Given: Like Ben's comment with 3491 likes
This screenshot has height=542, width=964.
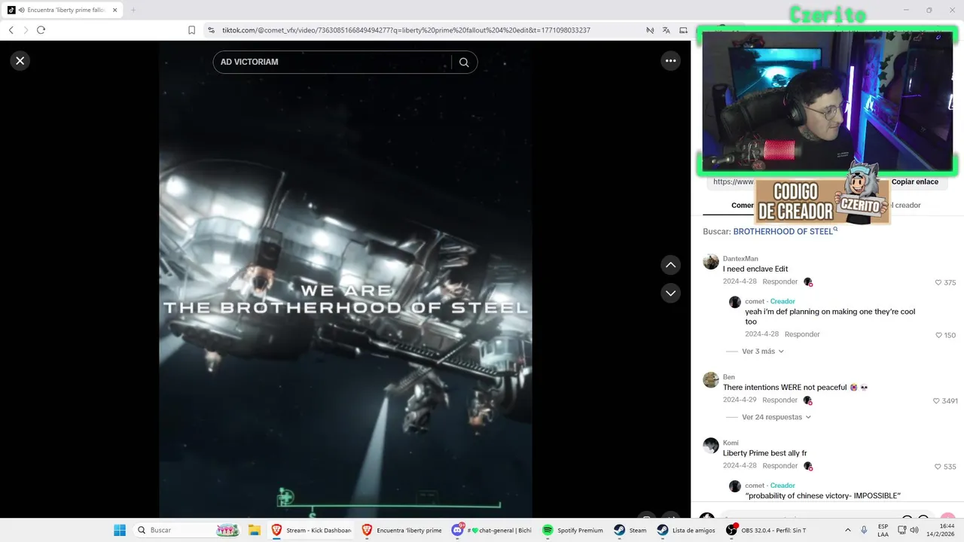Looking at the screenshot, I should 945,400.
